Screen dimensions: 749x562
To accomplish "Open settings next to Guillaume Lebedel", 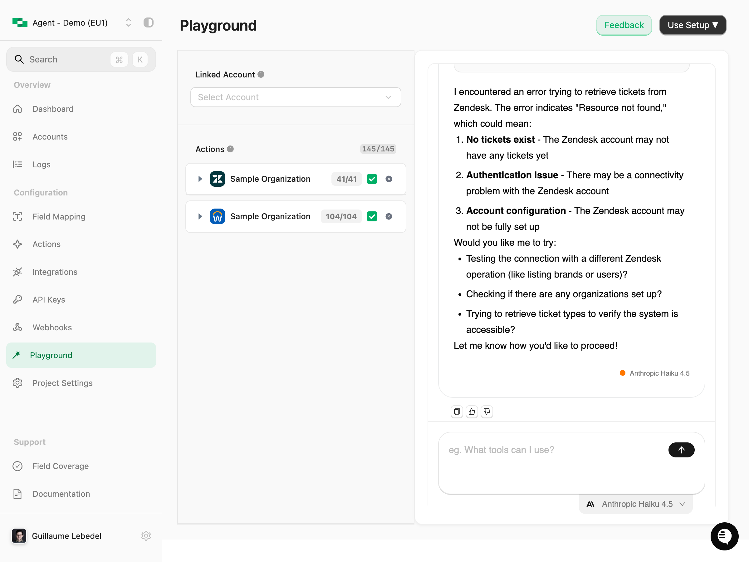I will (x=146, y=536).
